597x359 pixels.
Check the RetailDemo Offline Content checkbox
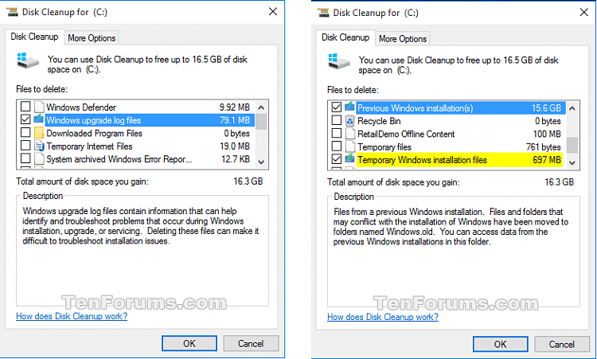click(x=337, y=133)
